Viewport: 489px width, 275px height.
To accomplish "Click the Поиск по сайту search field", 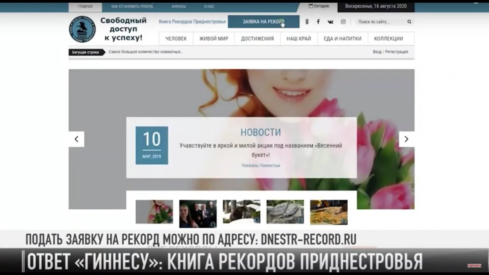I will click(x=380, y=22).
